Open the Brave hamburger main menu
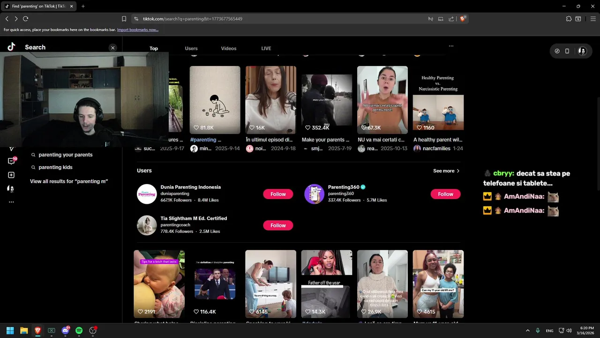Viewport: 600px width, 338px height. coord(593,19)
